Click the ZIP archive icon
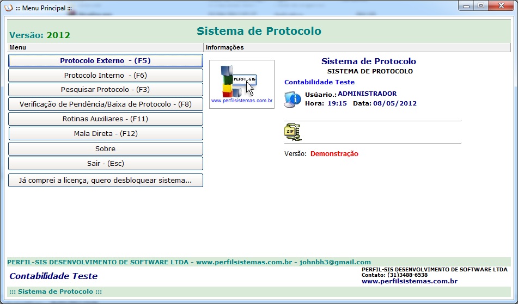The height and width of the screenshot is (304, 518). coord(292,132)
